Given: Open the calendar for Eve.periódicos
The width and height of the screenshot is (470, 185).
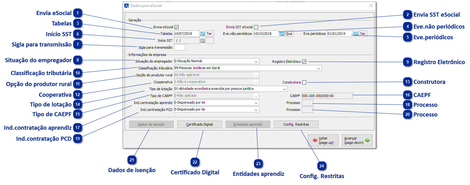Looking at the screenshot, I should (355, 34).
